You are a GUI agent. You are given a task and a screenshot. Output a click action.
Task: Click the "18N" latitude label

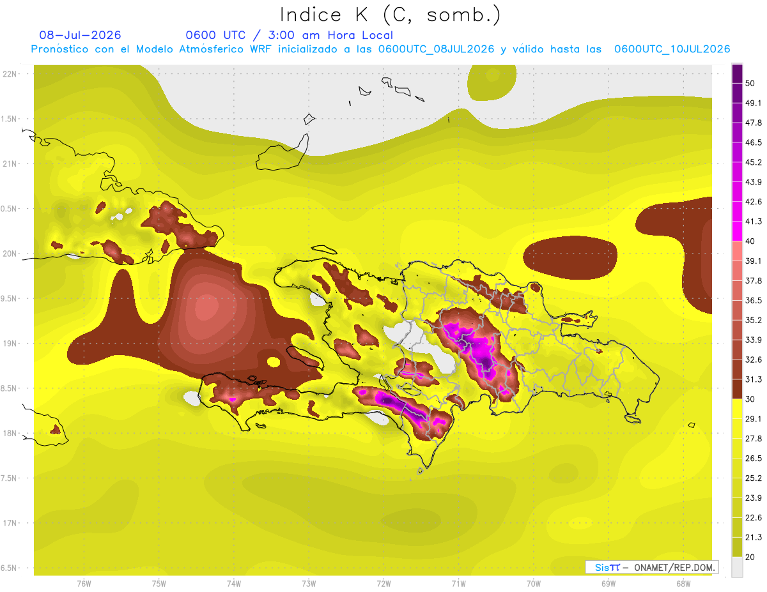tap(10, 433)
